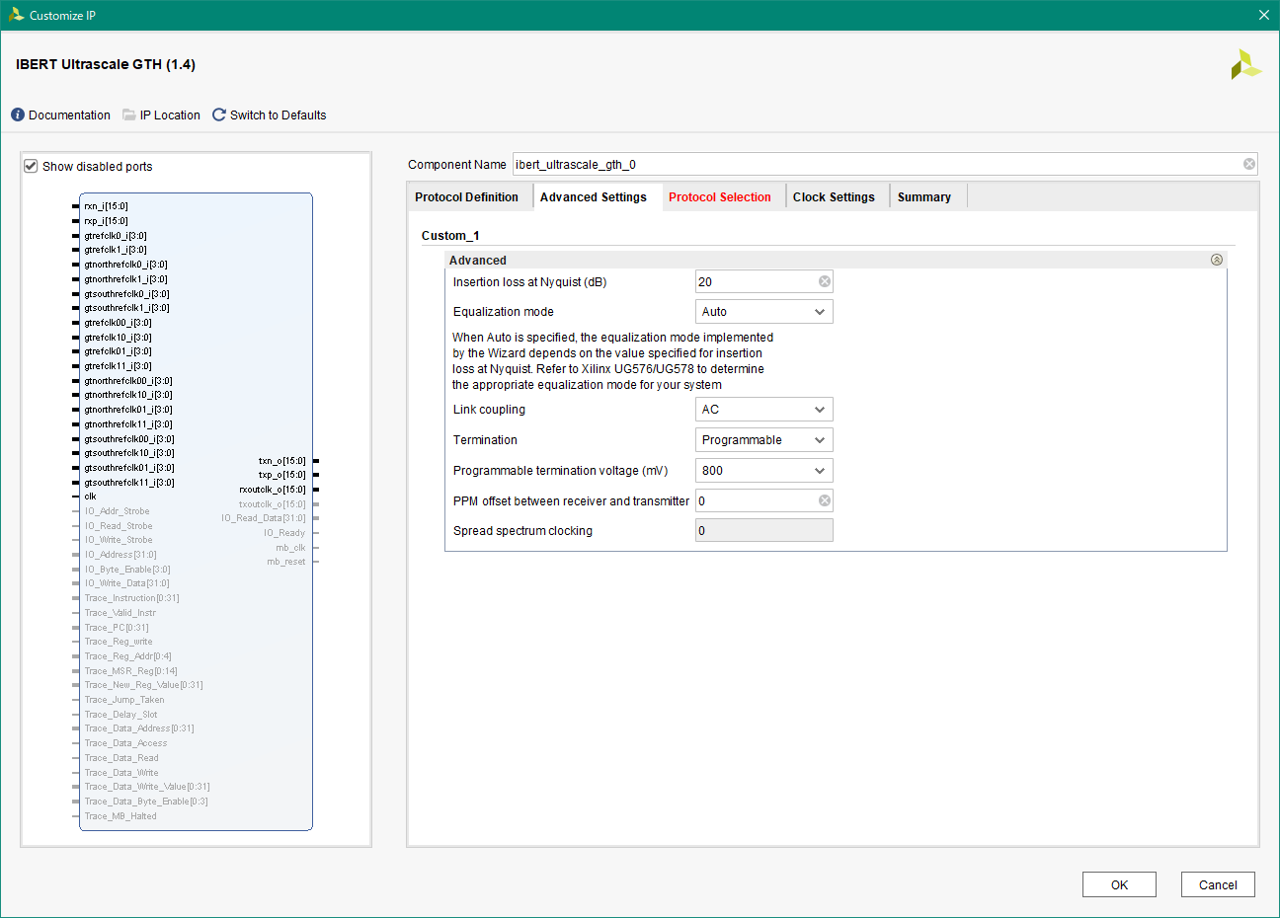Image resolution: width=1280 pixels, height=918 pixels.
Task: Open the Documentation info icon
Action: (x=18, y=115)
